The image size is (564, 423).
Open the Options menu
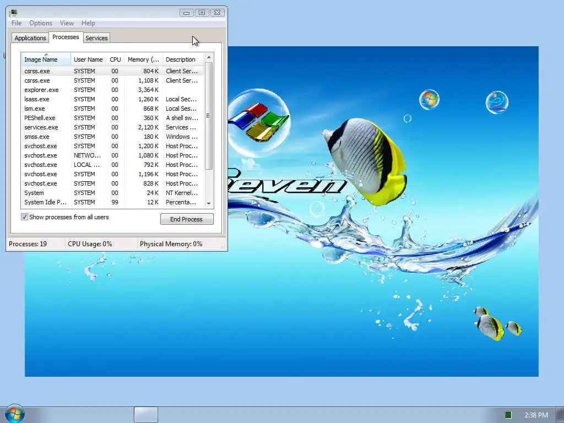pyautogui.click(x=41, y=23)
